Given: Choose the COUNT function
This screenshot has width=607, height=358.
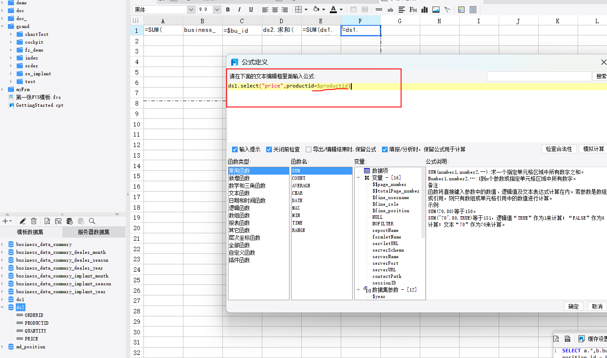Looking at the screenshot, I should click(x=299, y=178).
